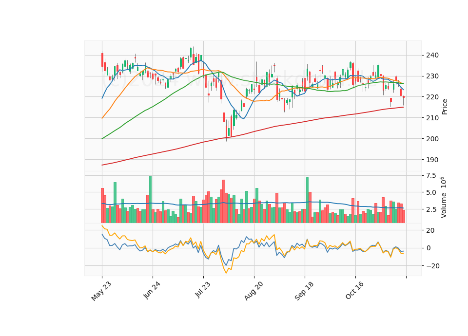Screen dimensions: 468x336
Task: Click the Oct 16 date label
Action: [355, 290]
